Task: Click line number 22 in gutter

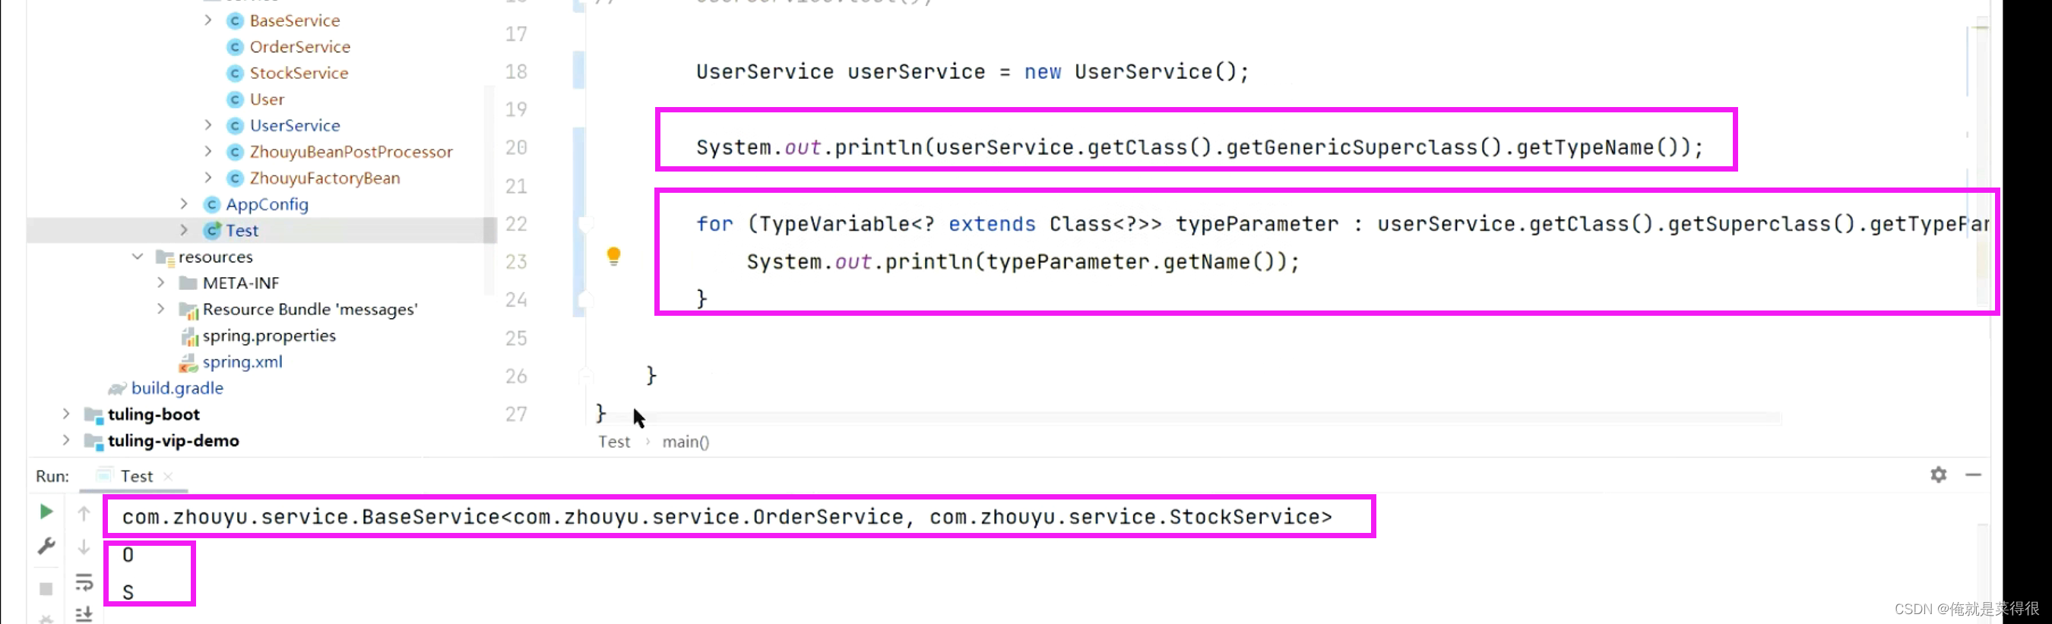Action: (x=515, y=224)
